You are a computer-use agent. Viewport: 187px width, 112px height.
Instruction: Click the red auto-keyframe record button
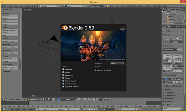117,109
